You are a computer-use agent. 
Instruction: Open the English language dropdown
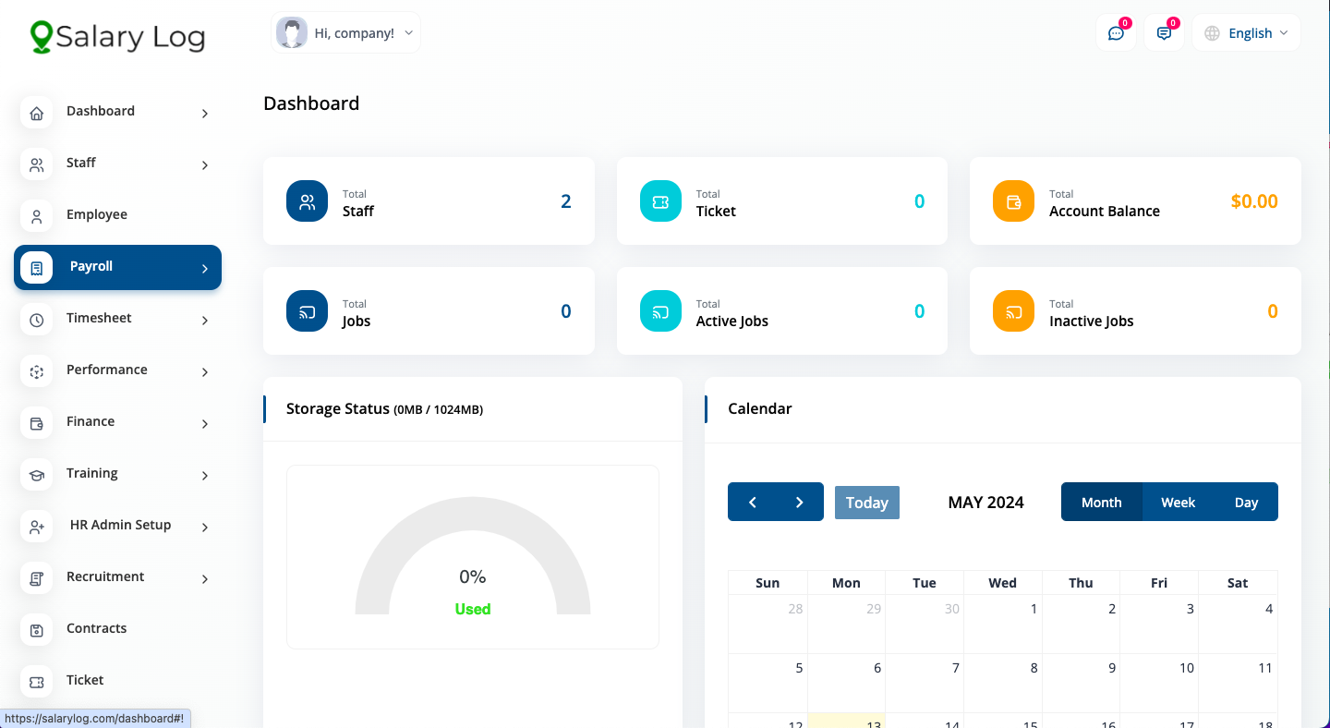coord(1246,33)
